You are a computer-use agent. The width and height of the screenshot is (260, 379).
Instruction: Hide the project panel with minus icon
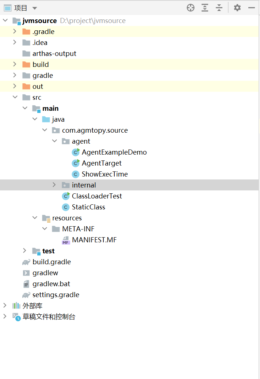(251, 8)
